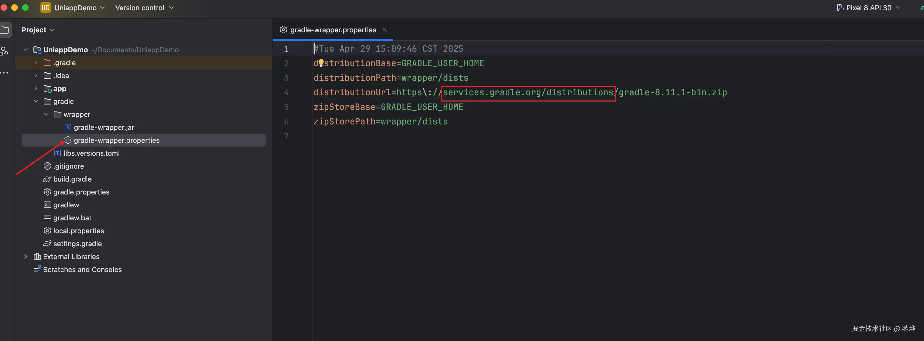Click the intention lightbulb icon on line 2
This screenshot has width=924, height=341.
321,63
